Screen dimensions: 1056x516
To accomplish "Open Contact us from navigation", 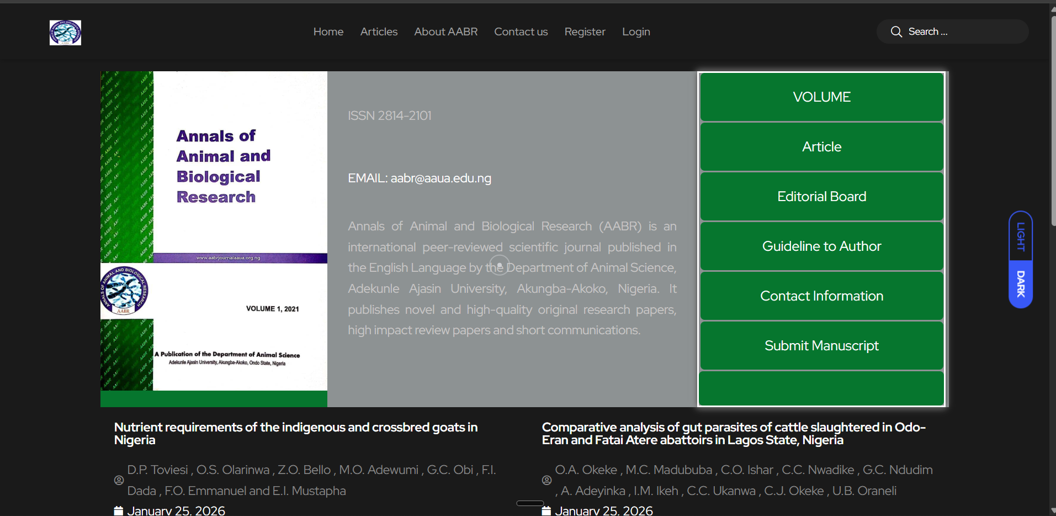I will (521, 32).
